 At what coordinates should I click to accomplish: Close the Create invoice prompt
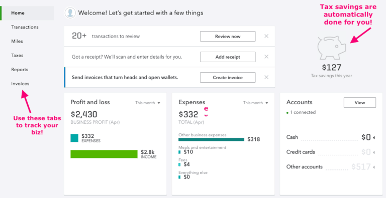pos(266,77)
